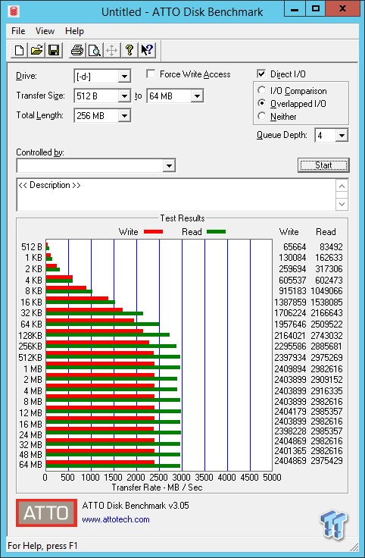Viewport: 365px width, 558px height.
Task: Save results with the floppy disk icon
Action: 54,50
